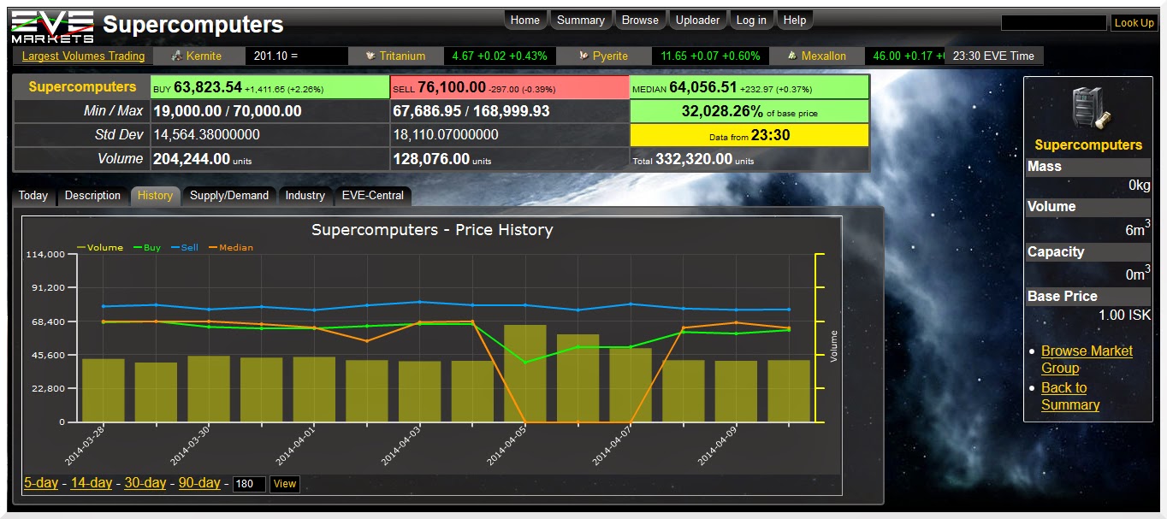Open the Summary page button
Viewport: 1167px width, 519px height.
[x=580, y=21]
